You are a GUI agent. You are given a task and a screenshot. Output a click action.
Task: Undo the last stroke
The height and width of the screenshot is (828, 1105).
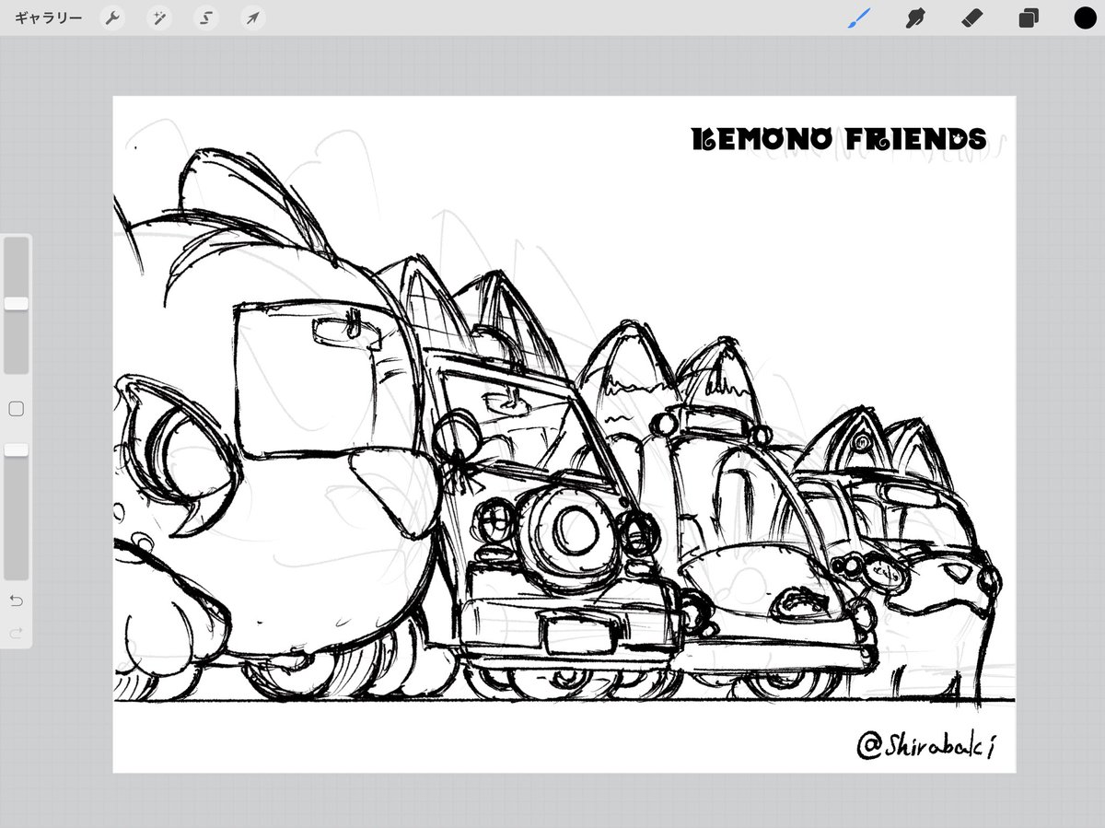(x=16, y=601)
